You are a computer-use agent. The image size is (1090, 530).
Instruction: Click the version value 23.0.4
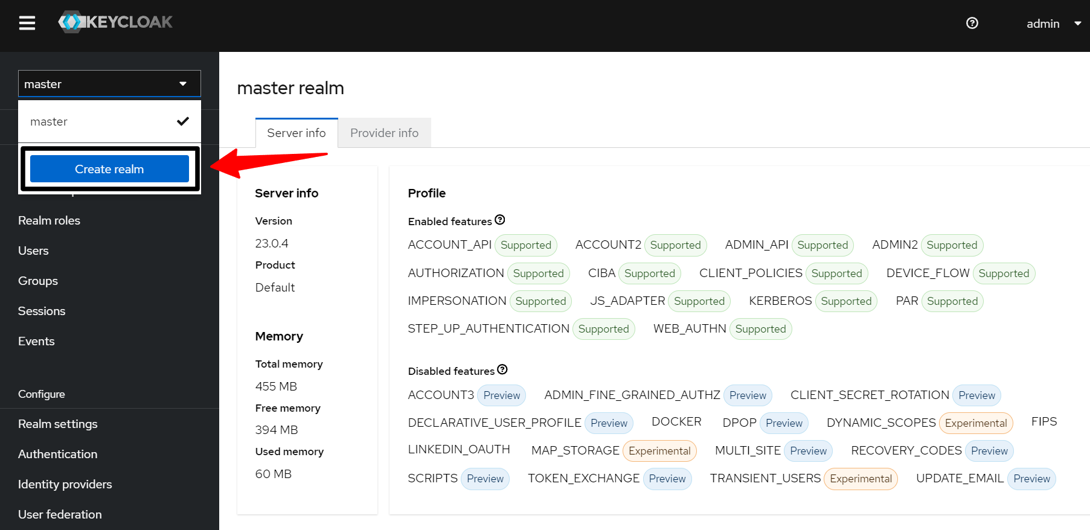[x=272, y=243]
